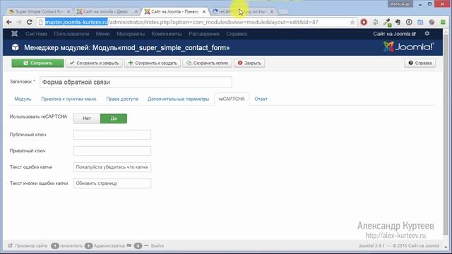Click the eyedropper extension icon
Screen dimensions: 452x254
coord(387,22)
